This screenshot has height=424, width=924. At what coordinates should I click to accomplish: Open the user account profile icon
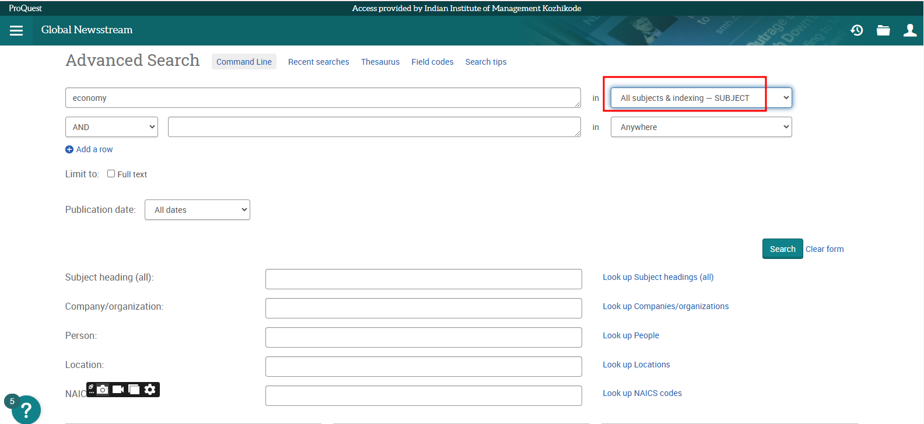909,30
